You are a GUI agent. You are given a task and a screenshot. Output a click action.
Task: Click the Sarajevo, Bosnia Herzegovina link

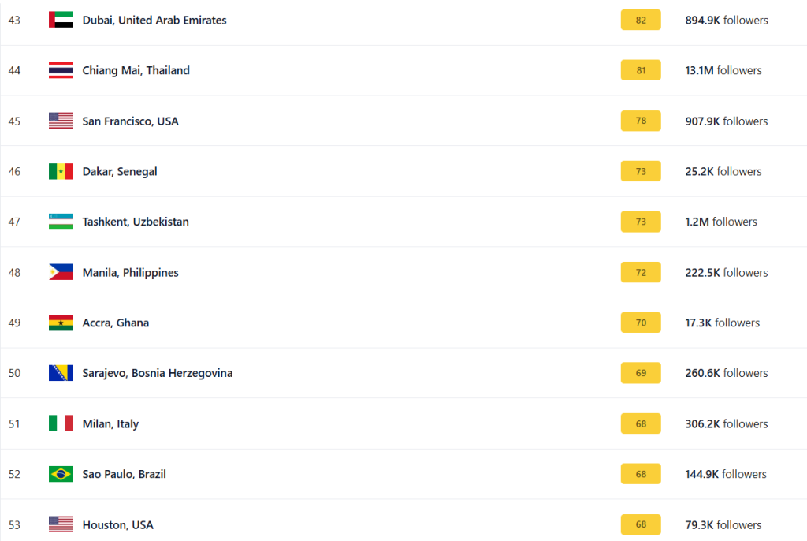point(158,374)
